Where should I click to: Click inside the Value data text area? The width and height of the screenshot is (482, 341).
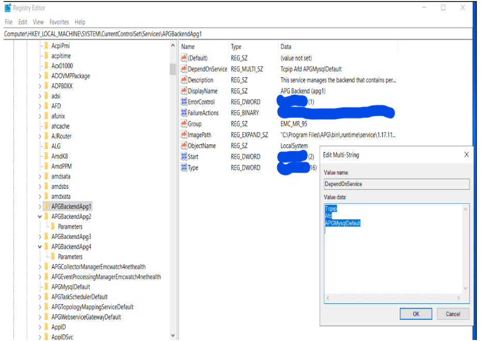point(394,248)
